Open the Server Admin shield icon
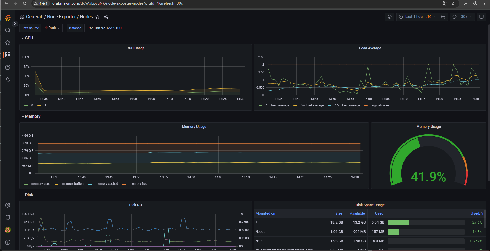Image resolution: width=490 pixels, height=251 pixels. (x=8, y=217)
